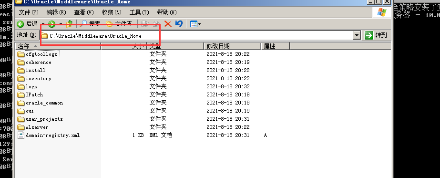Image resolution: width=440 pixels, height=178 pixels.
Task: Click the oracle_common folder name
Action: (x=44, y=103)
